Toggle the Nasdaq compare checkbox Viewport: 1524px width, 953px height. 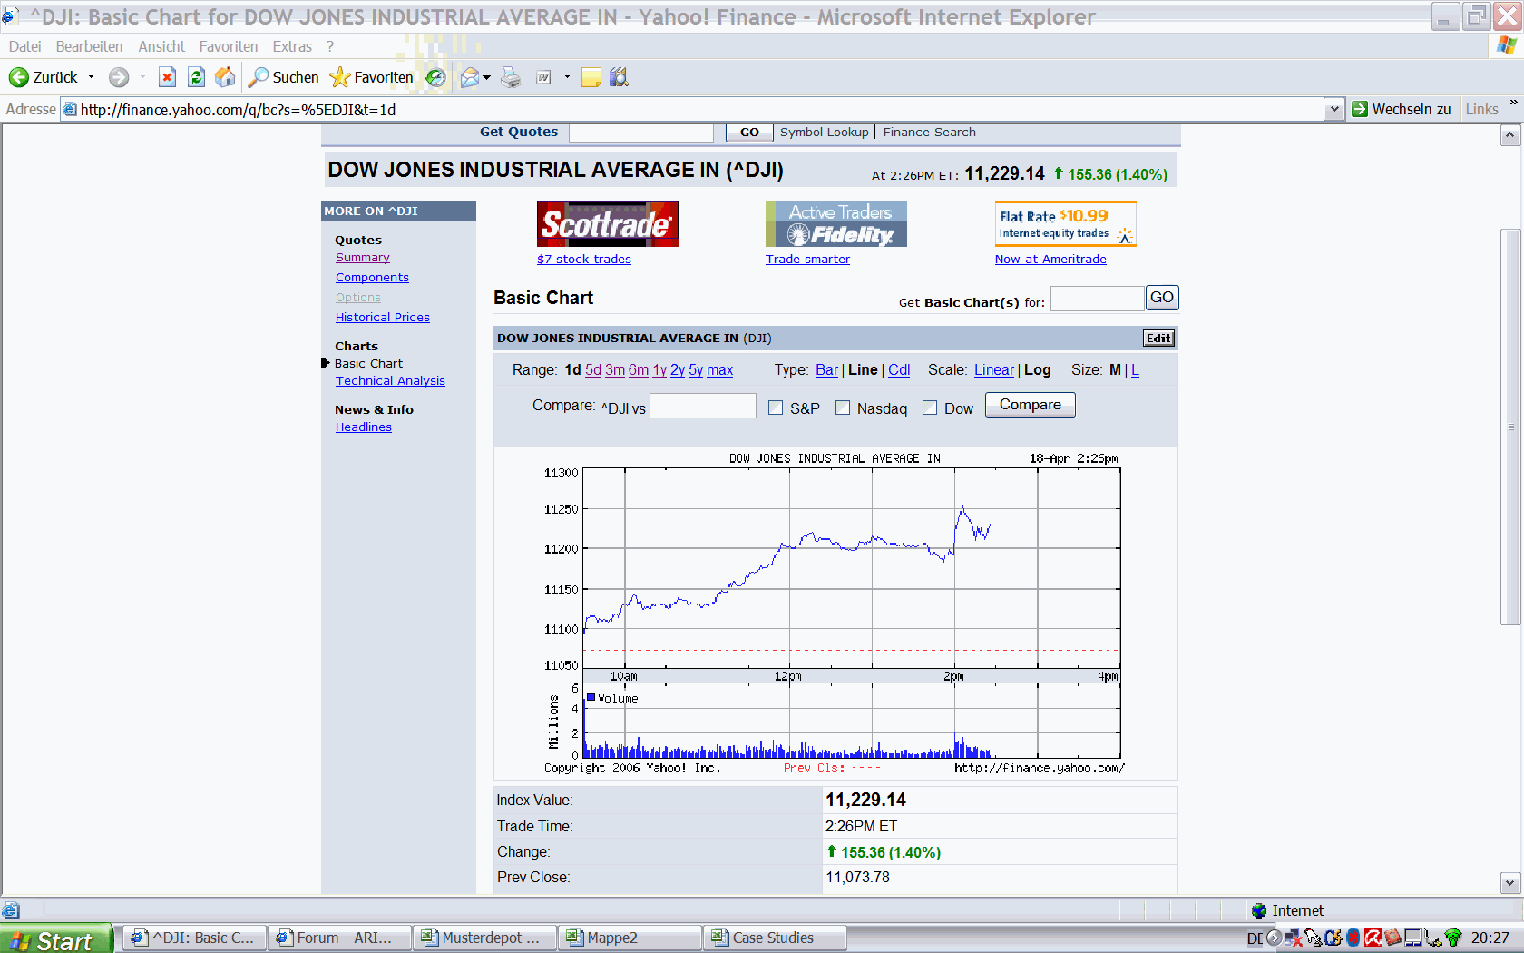tap(843, 408)
